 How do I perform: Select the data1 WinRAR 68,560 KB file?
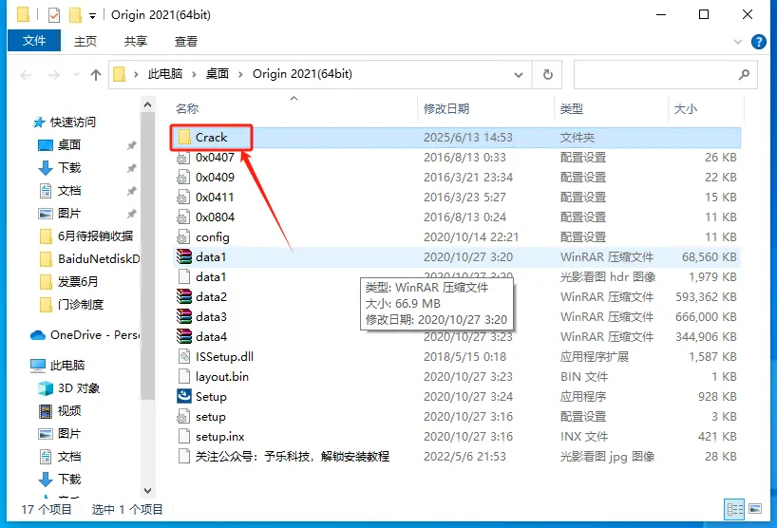pyautogui.click(x=456, y=257)
